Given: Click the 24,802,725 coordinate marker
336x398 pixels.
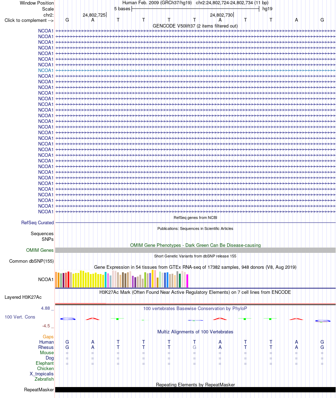Looking at the screenshot, I should (x=94, y=15).
